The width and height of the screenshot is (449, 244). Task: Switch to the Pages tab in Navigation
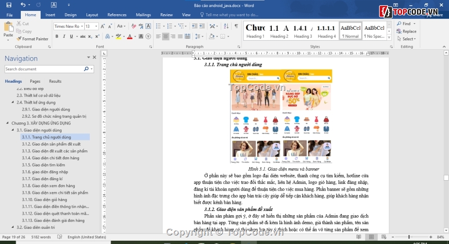pos(35,81)
